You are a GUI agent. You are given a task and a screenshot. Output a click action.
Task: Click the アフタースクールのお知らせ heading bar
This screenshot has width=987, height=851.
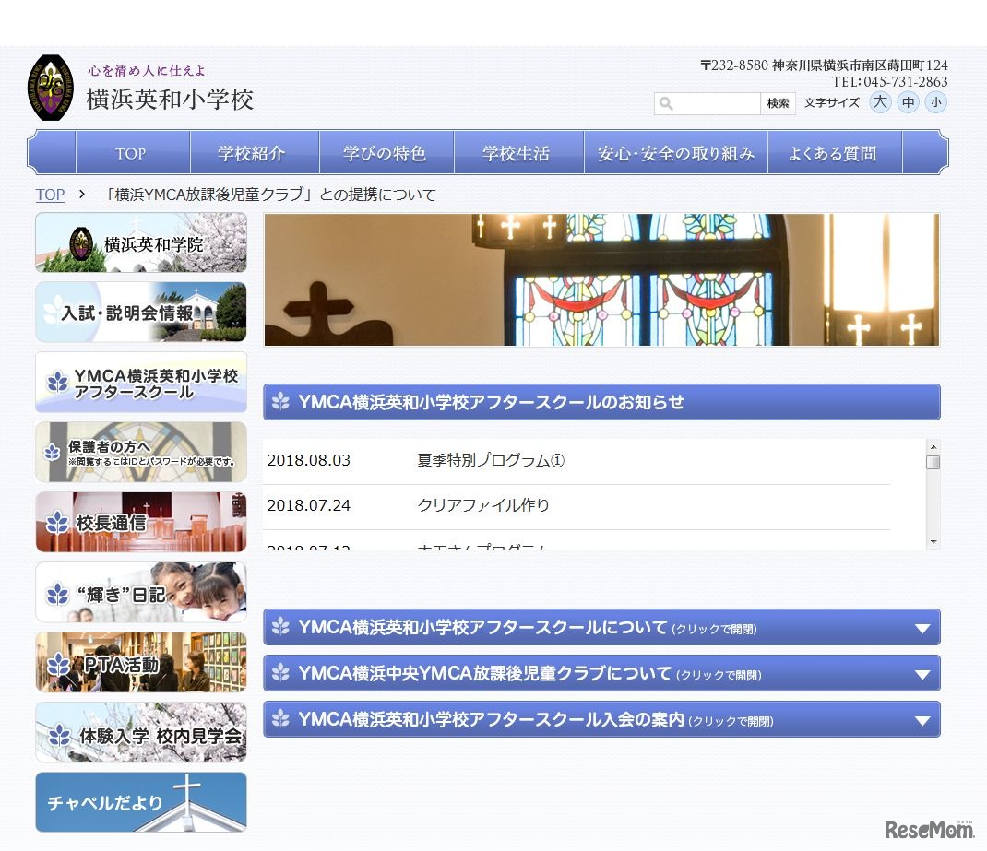[x=601, y=402]
